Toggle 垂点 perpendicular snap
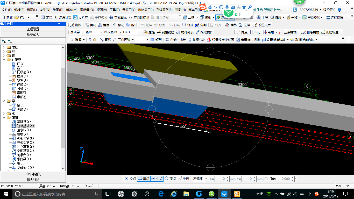354x199 pixels. tap(144, 179)
